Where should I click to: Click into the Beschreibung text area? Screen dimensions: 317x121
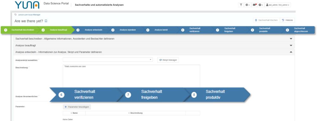[x=132, y=77]
